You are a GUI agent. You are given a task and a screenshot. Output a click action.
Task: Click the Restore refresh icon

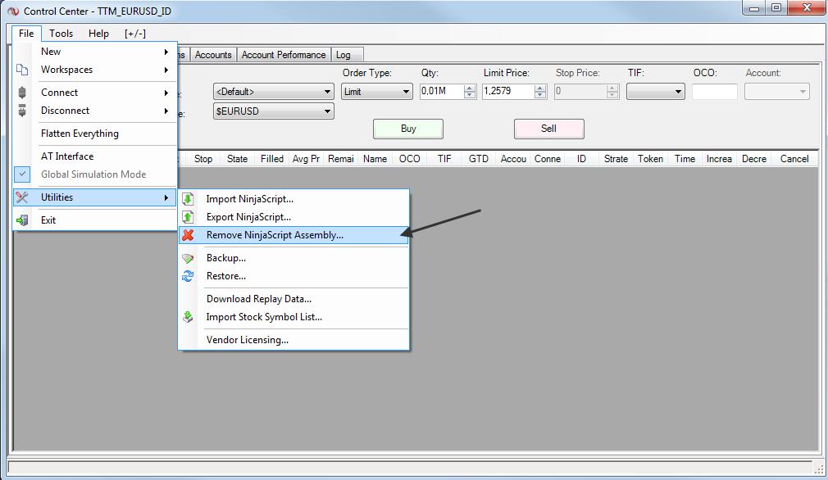(x=188, y=276)
